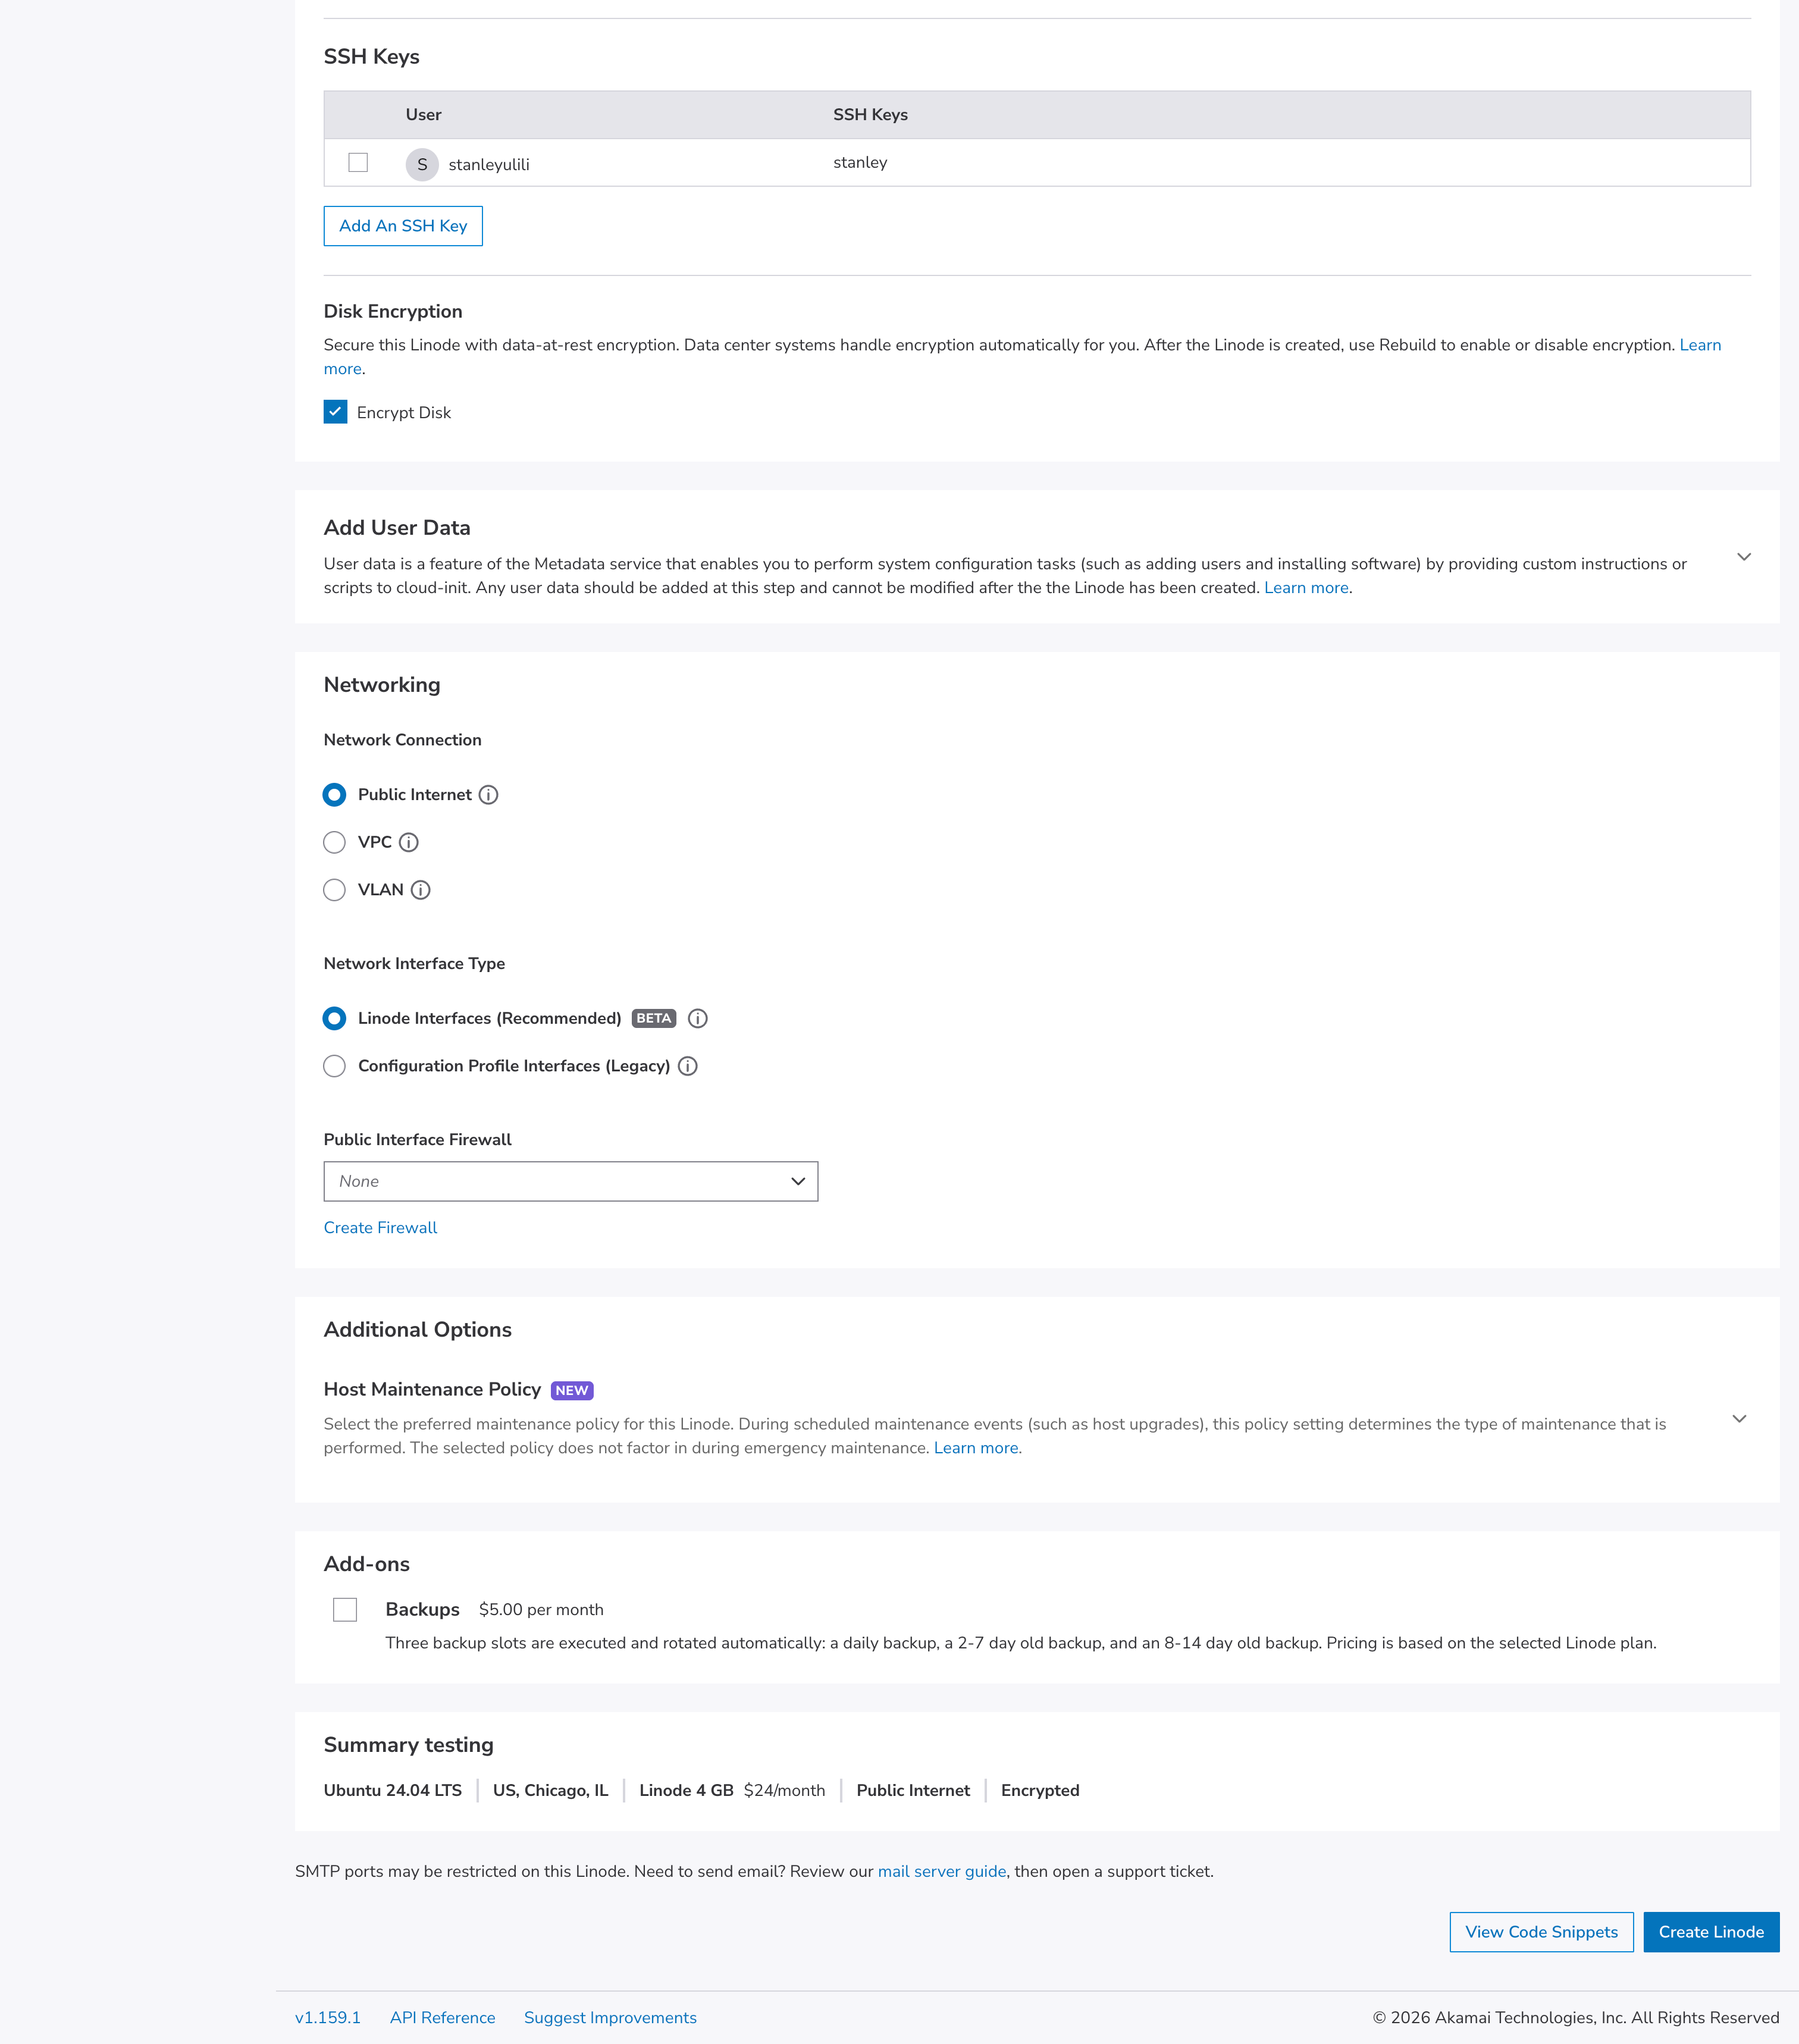Expand the Host Maintenance Policy section

[x=1739, y=1418]
